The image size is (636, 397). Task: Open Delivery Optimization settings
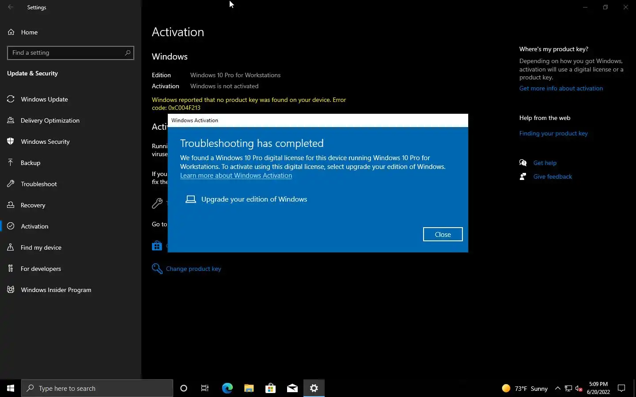coord(71,120)
